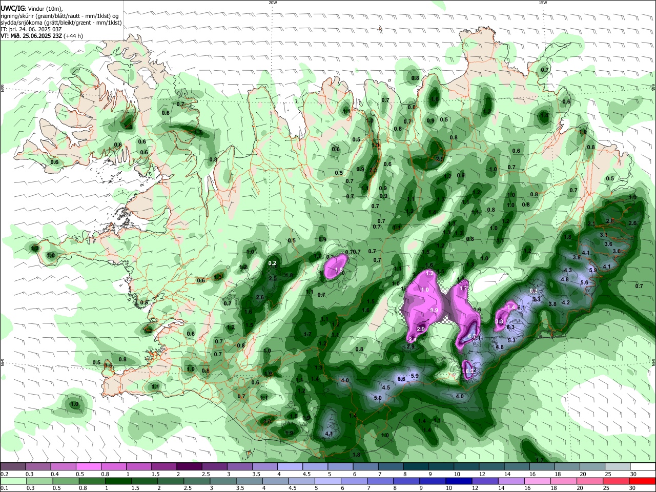Click the '2.1' precipitation value on the map
656x492 pixels.
pyautogui.click(x=591, y=223)
